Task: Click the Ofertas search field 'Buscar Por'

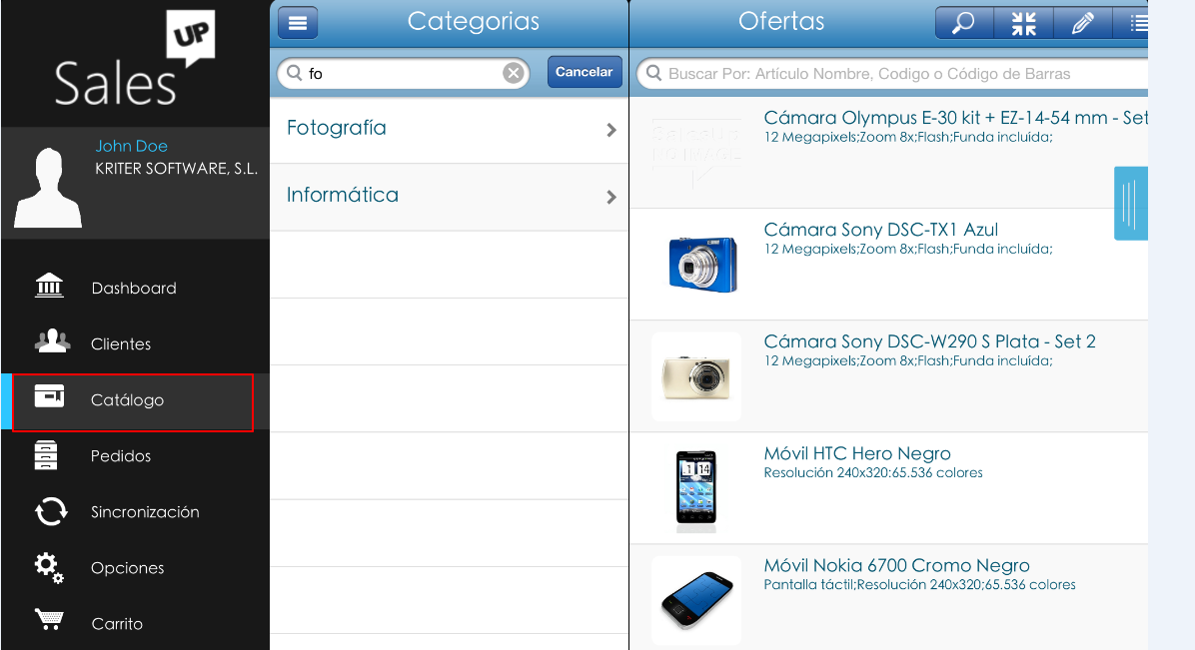Action: coord(892,74)
